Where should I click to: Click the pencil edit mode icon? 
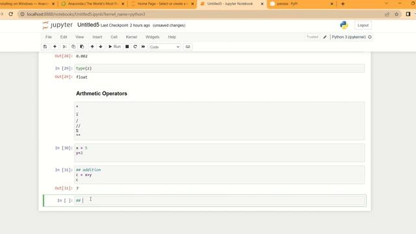pos(325,37)
